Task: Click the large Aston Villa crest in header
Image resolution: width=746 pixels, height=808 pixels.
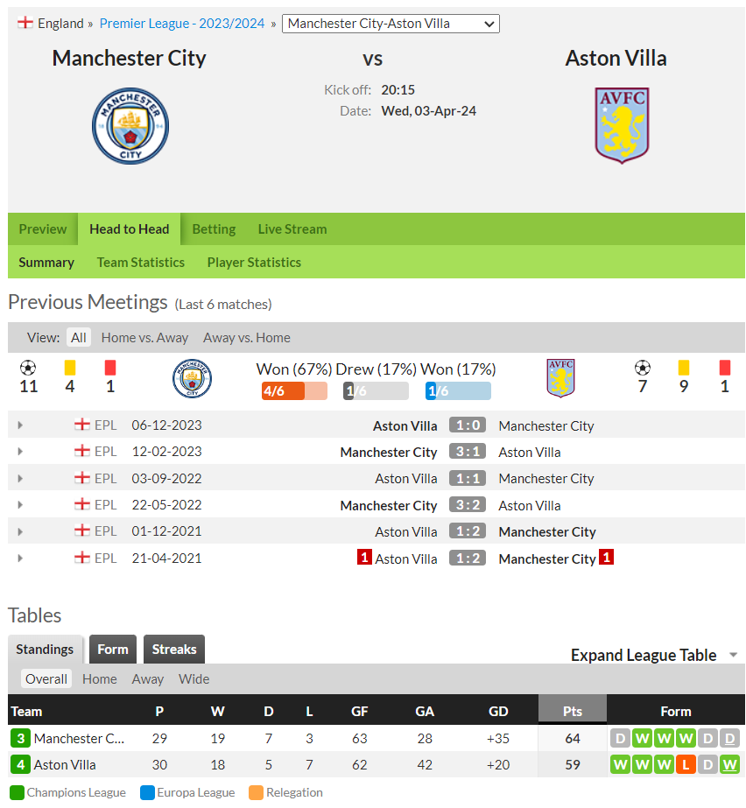Action: click(x=622, y=125)
